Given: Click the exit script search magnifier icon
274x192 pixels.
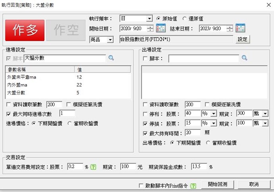Looking at the screenshot, I should (244, 58).
